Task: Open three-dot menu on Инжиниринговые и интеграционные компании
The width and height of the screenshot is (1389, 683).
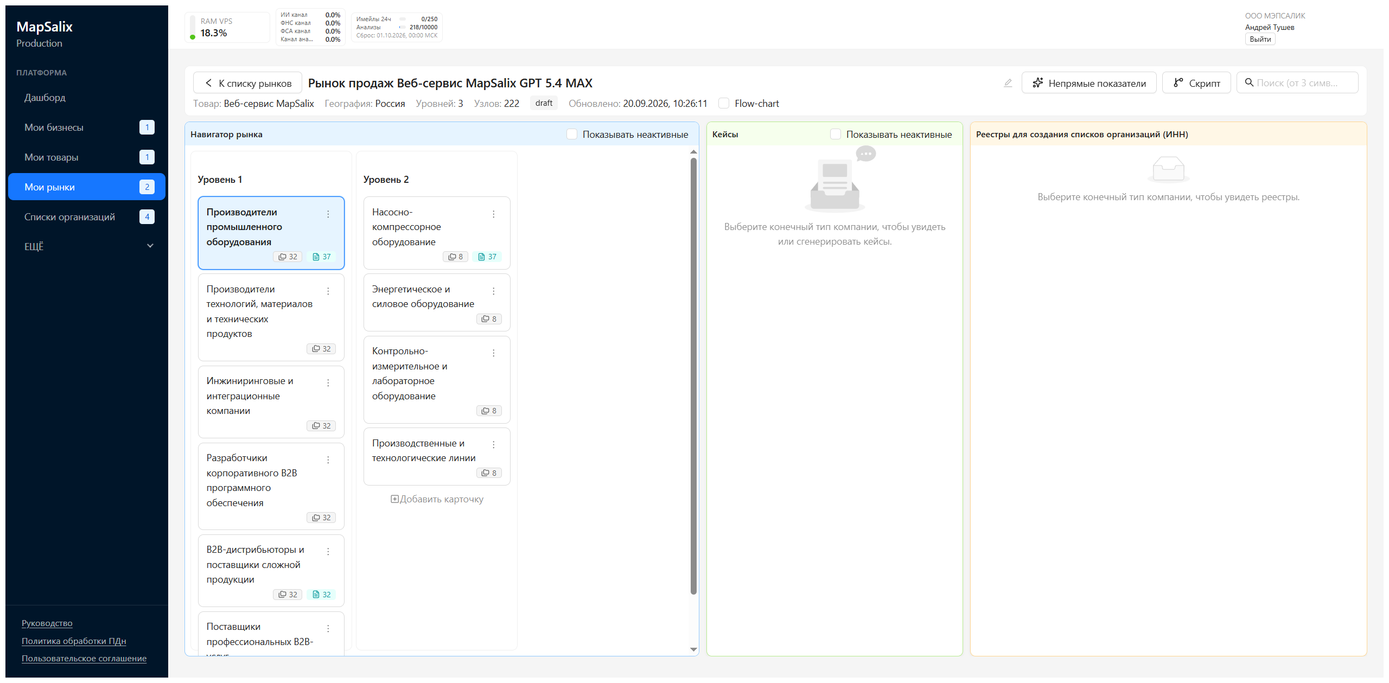Action: click(x=328, y=383)
